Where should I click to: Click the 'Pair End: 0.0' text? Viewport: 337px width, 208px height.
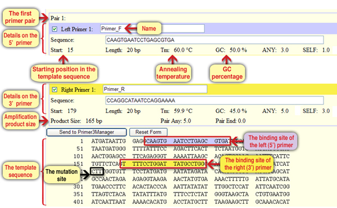(x=230, y=121)
